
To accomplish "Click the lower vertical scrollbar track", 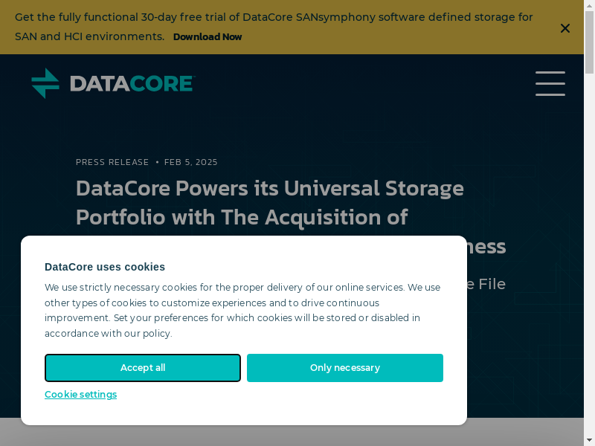I will 589,297.
